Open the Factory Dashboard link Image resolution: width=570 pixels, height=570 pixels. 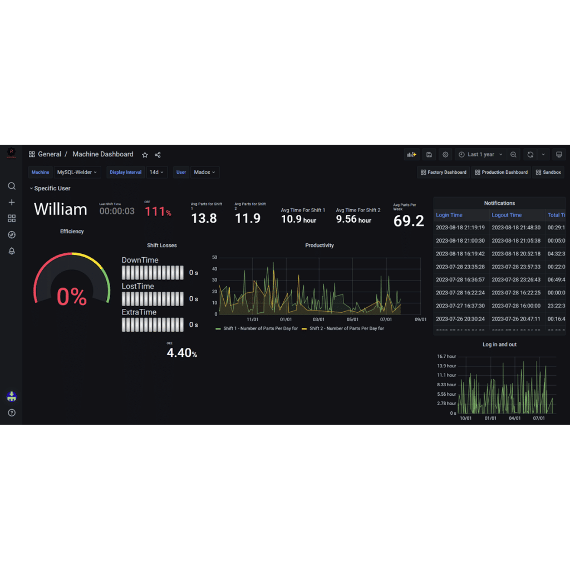(x=444, y=173)
